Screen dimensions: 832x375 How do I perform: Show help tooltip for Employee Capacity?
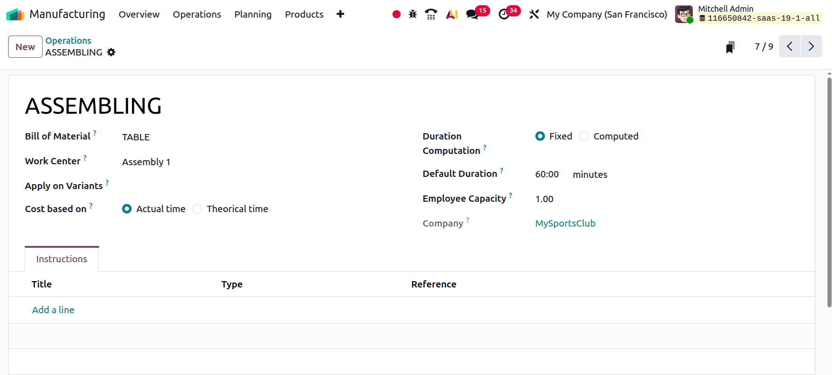click(511, 195)
